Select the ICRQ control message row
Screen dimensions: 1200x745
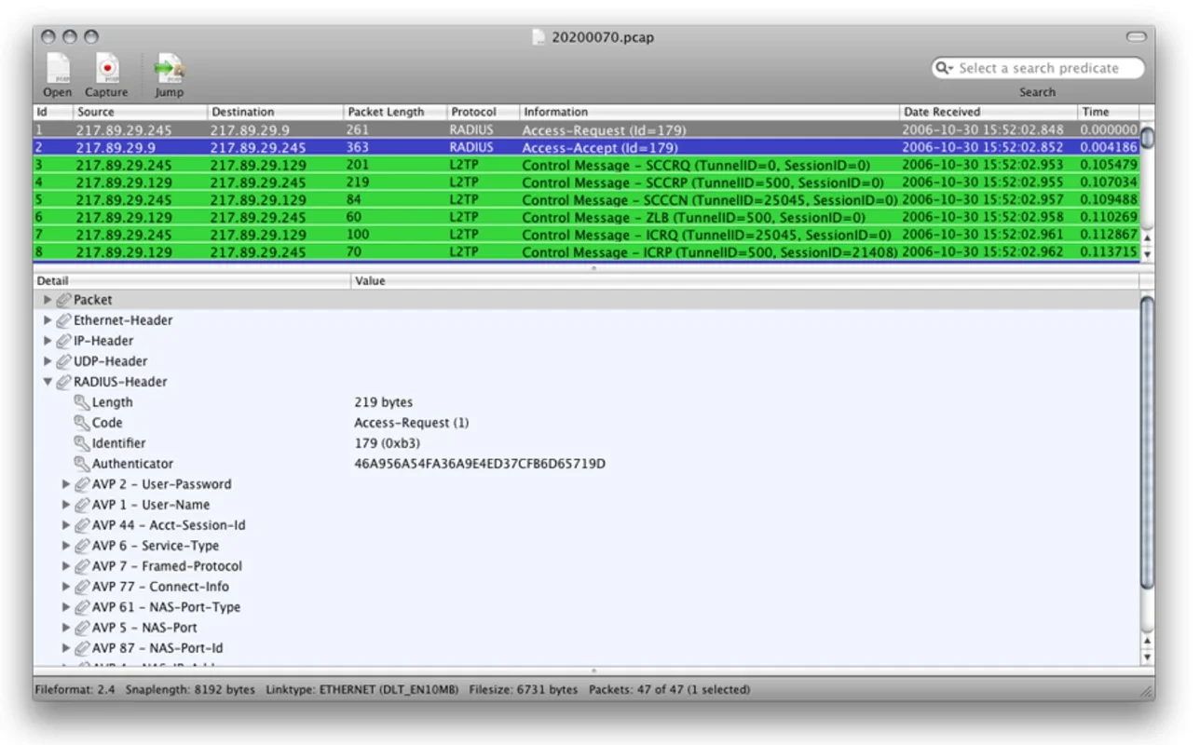[x=586, y=235]
